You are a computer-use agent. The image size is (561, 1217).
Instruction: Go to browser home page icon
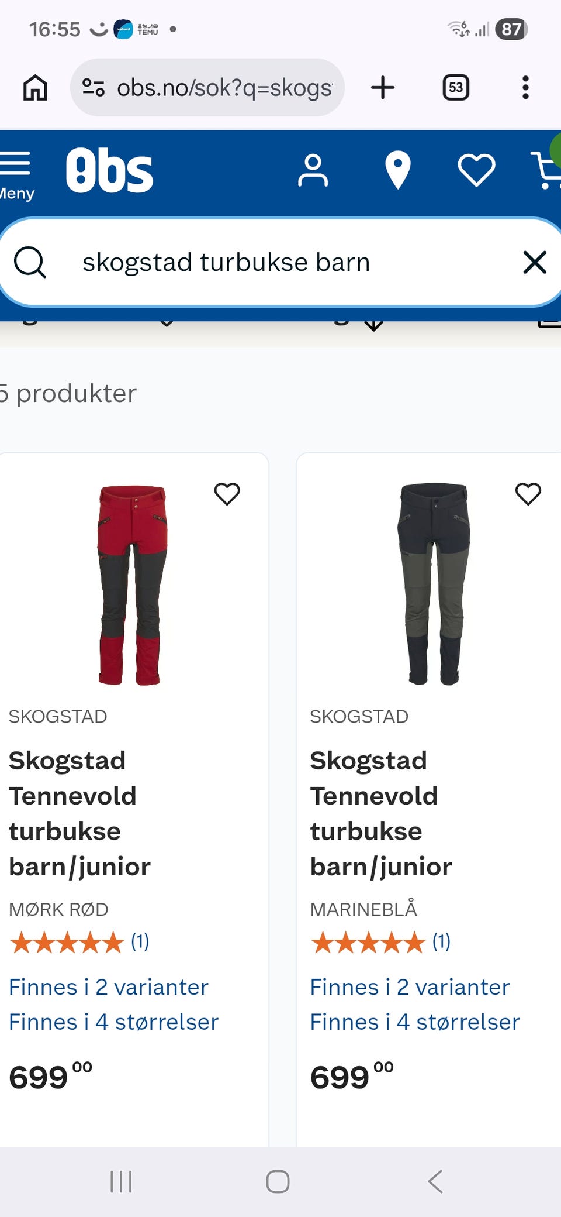click(35, 88)
